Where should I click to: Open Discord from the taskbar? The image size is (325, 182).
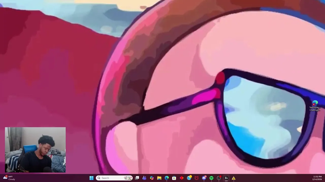204,178
